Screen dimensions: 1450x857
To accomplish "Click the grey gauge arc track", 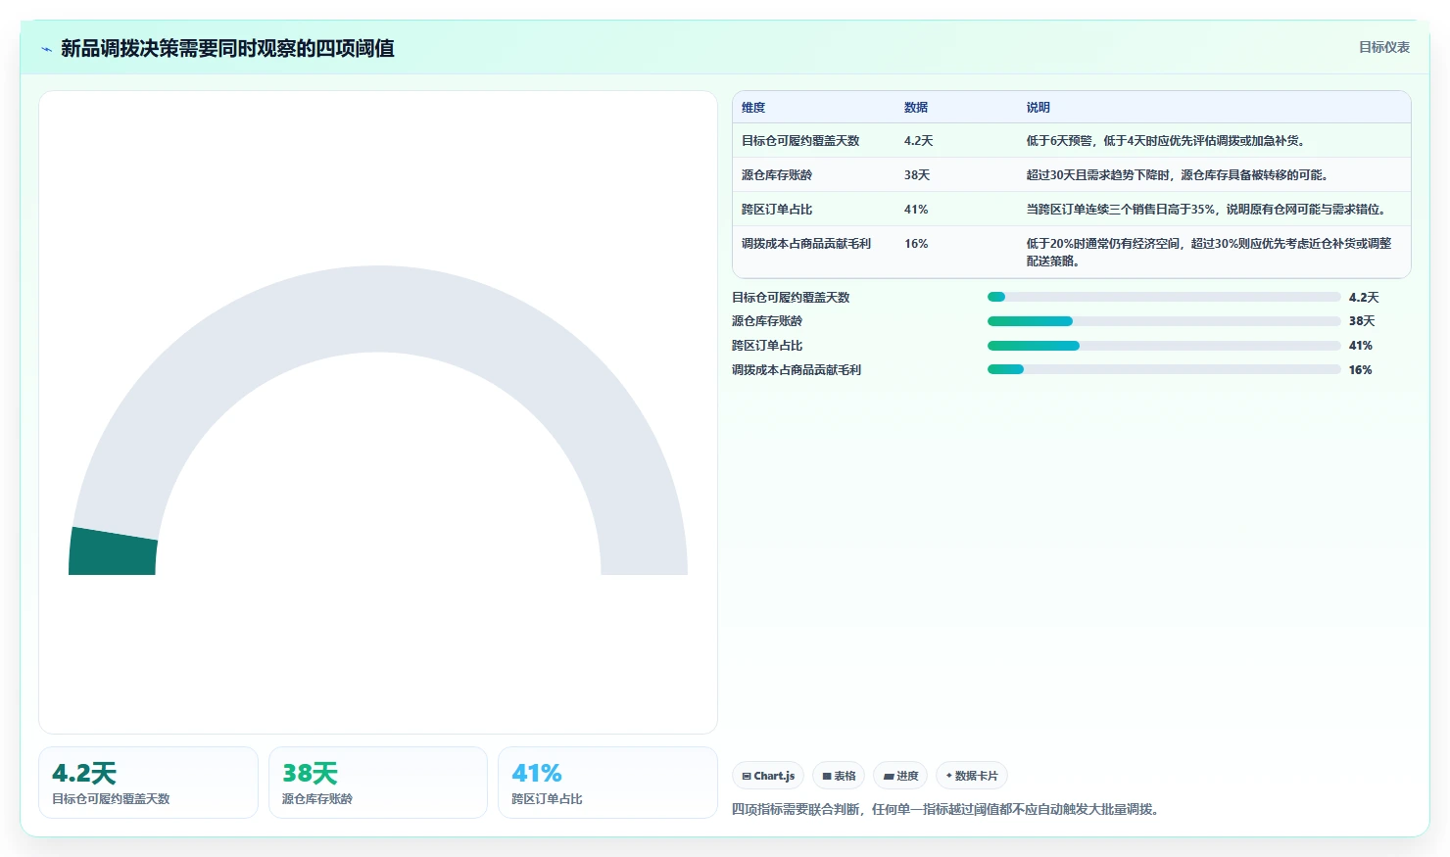I will (x=378, y=309).
